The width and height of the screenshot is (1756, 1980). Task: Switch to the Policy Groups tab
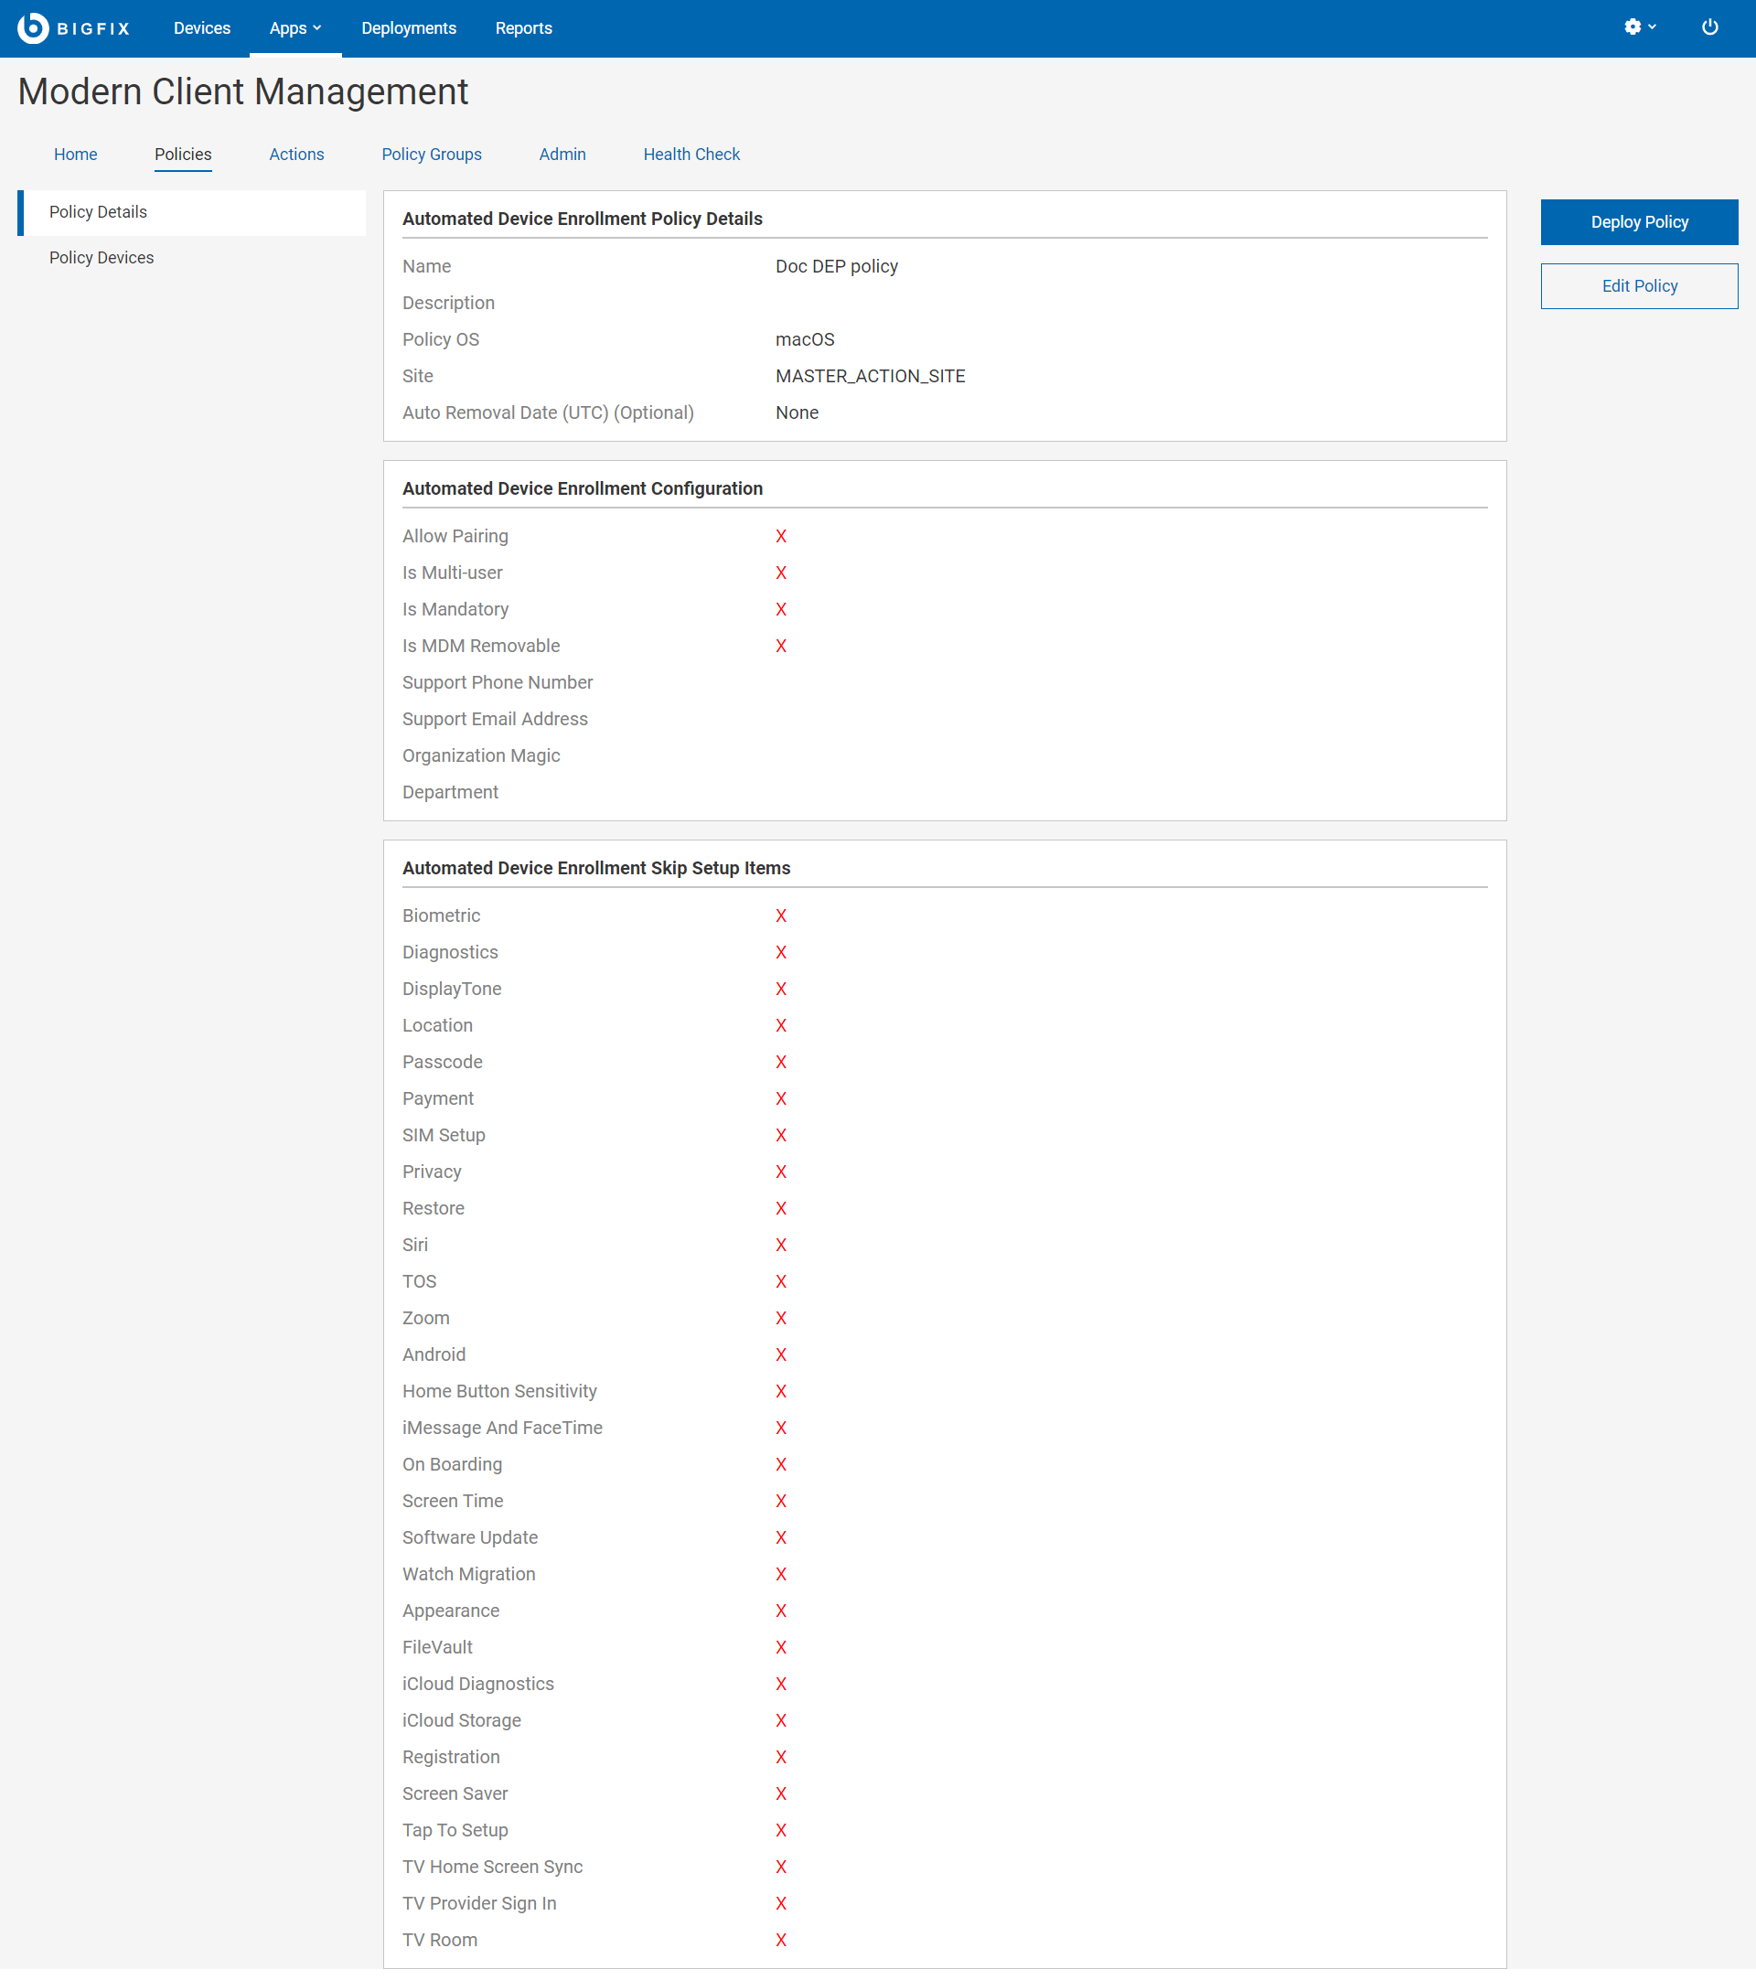tap(431, 154)
